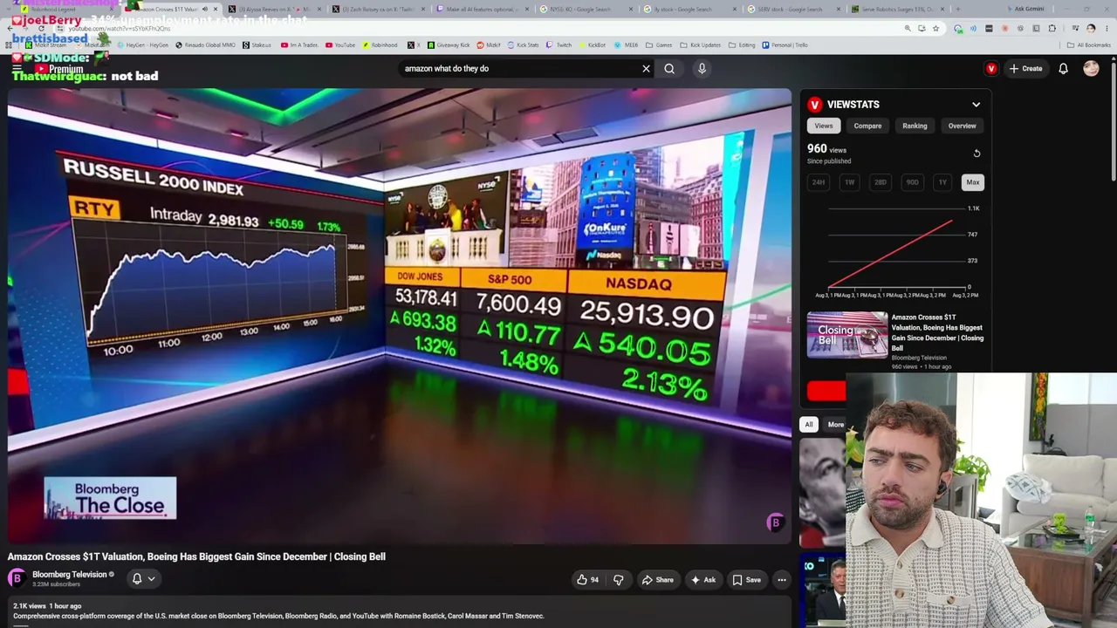Open the Stake.us bookmark

[x=257, y=45]
